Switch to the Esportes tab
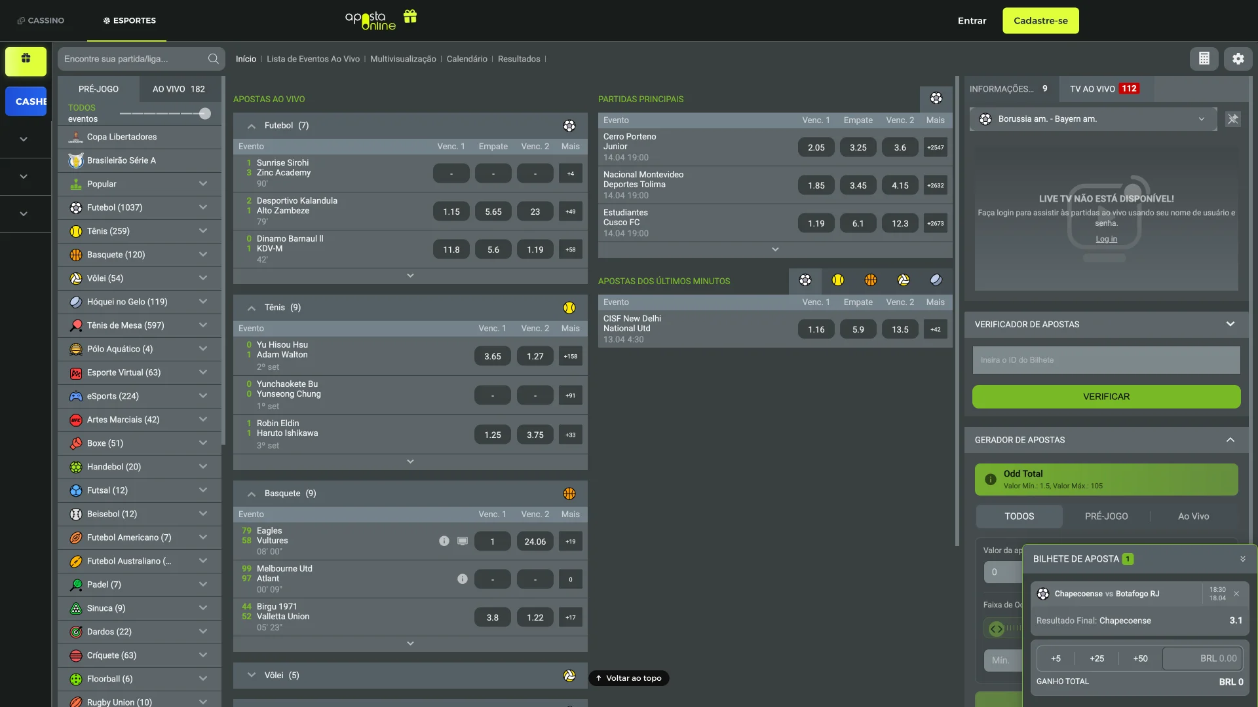Image resolution: width=1258 pixels, height=707 pixels. pos(130,20)
